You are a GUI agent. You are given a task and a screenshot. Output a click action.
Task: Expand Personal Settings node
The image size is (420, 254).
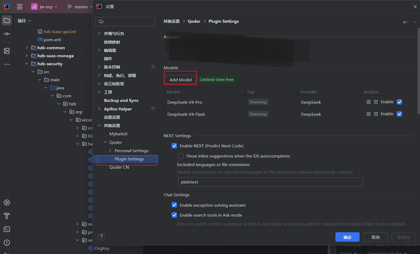click(110, 151)
